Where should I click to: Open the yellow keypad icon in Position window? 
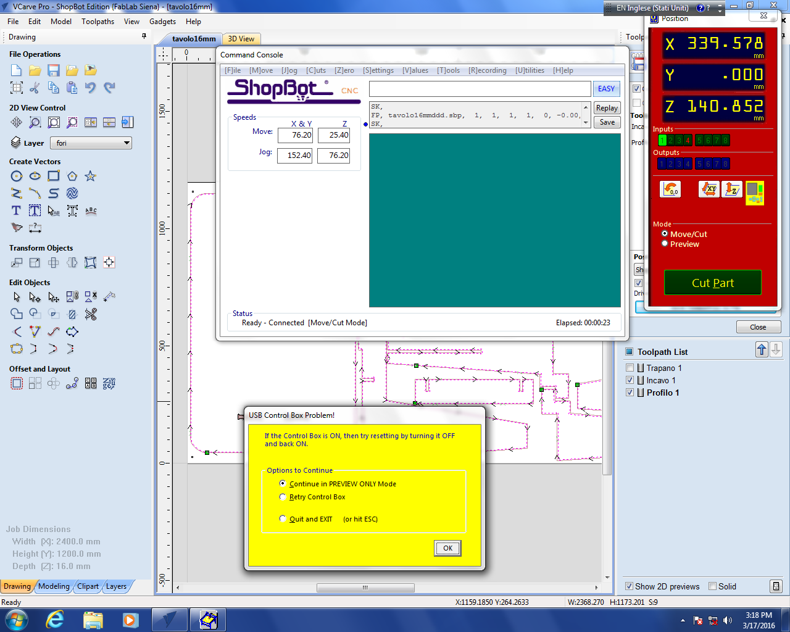click(755, 193)
